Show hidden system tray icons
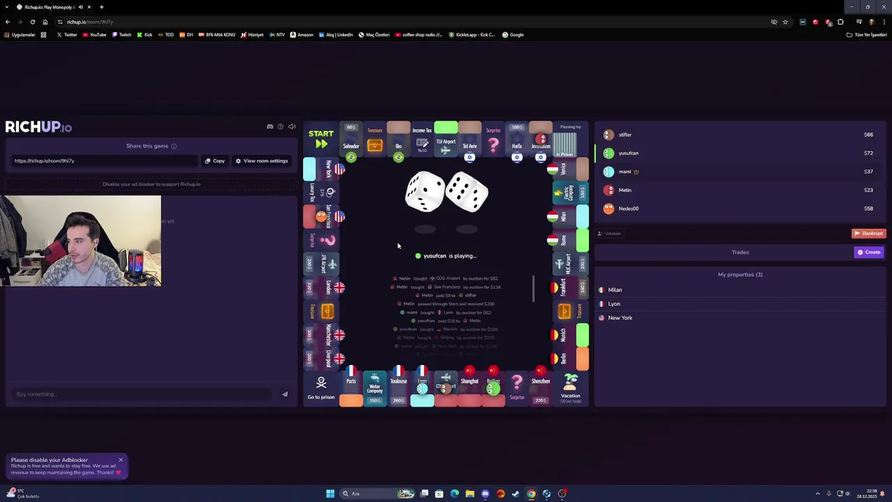Image resolution: width=892 pixels, height=502 pixels. (x=817, y=494)
